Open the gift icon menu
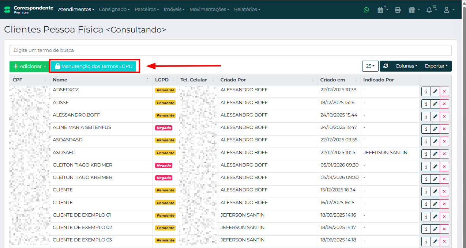 412,10
